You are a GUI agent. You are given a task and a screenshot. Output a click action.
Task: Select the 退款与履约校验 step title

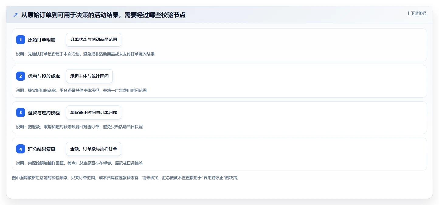point(44,113)
